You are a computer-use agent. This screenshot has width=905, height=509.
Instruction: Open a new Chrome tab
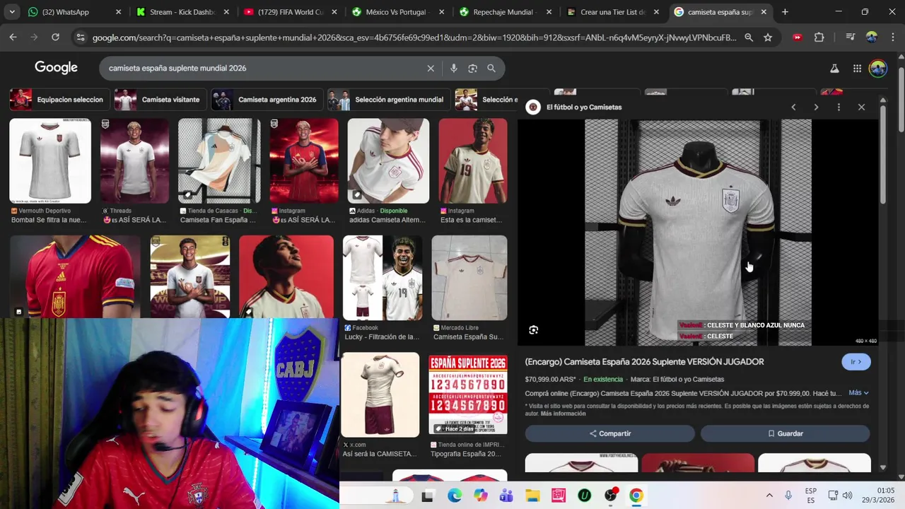(785, 12)
